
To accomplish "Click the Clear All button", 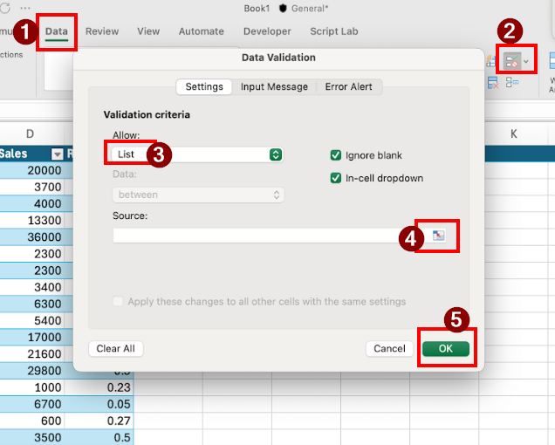I will click(x=116, y=349).
